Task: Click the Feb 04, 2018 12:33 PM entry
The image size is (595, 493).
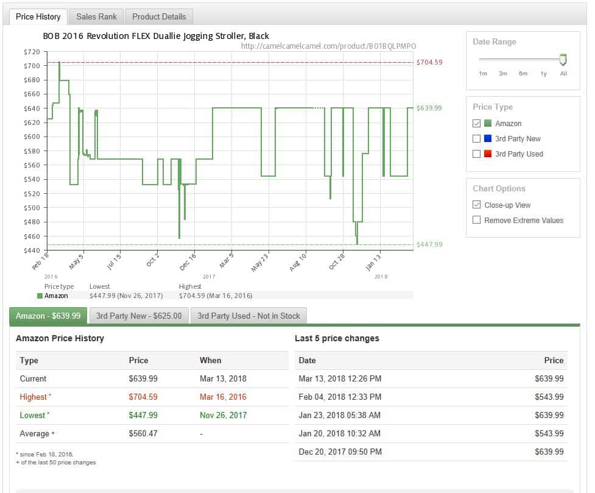Action: coord(340,397)
